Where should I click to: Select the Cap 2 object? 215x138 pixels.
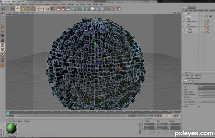190,32
